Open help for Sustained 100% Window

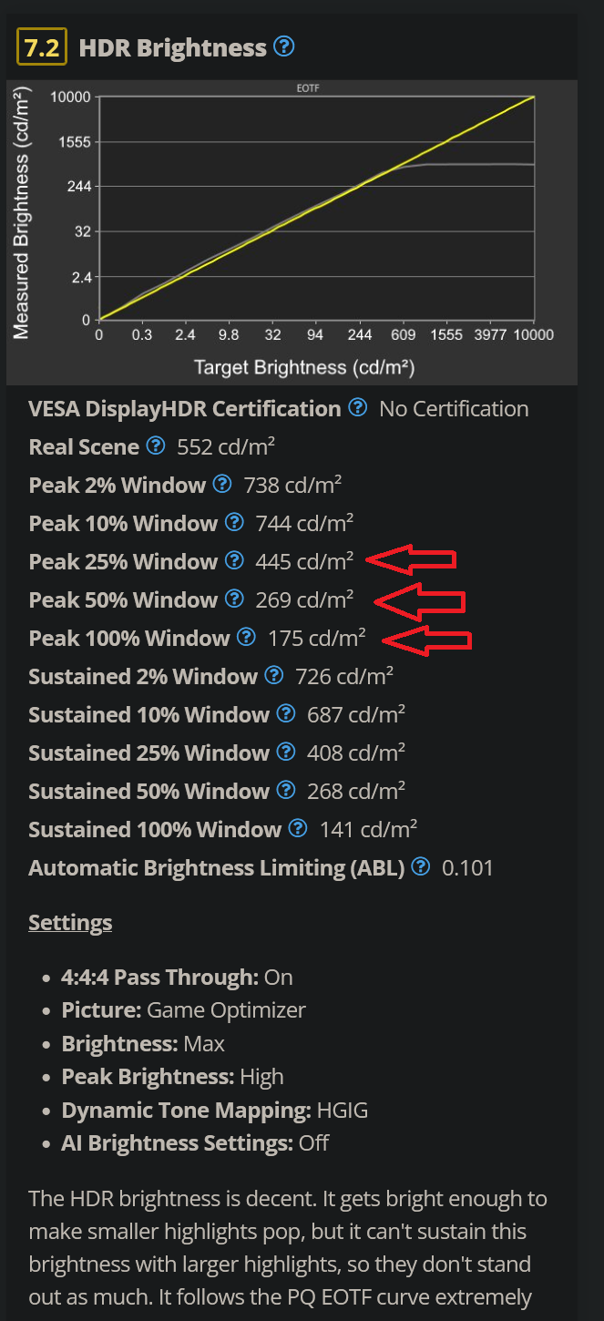pyautogui.click(x=298, y=829)
